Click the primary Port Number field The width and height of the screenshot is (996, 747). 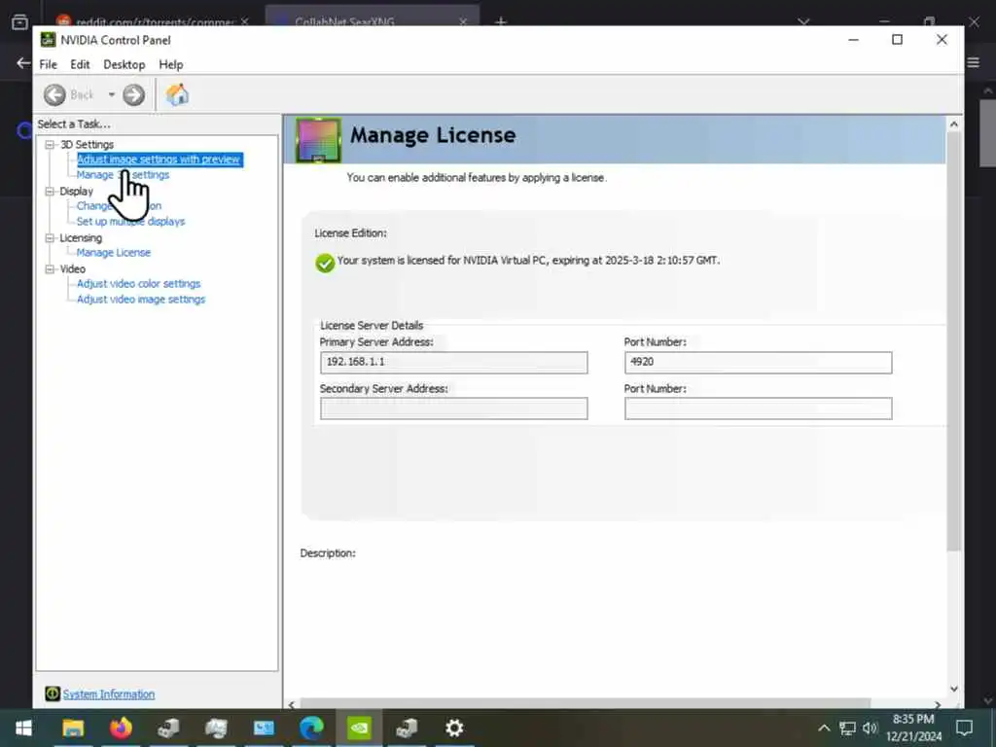pos(758,363)
